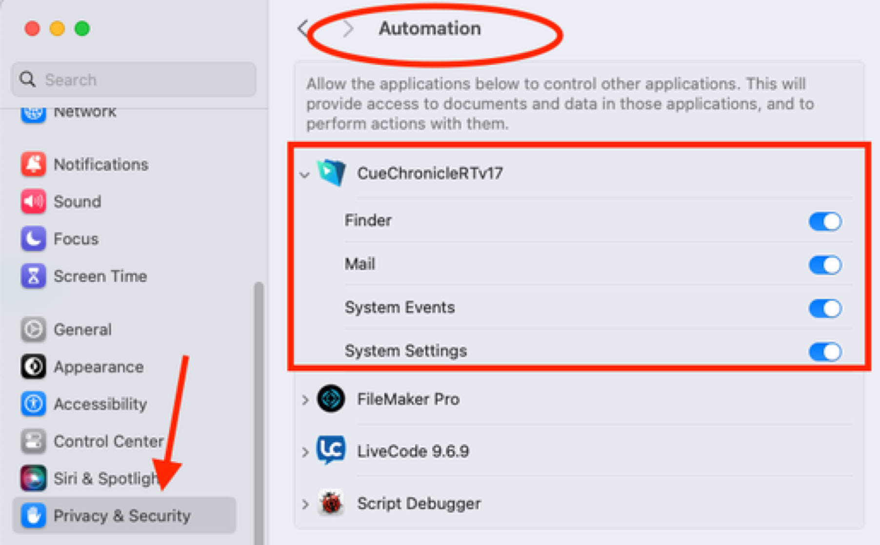The width and height of the screenshot is (880, 545).
Task: Disable Finder automation for CueChronicleRTv17
Action: pos(825,221)
